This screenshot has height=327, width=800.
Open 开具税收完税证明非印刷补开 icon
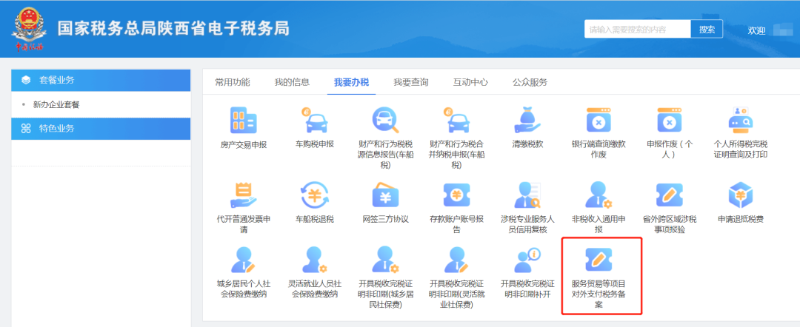point(527,260)
